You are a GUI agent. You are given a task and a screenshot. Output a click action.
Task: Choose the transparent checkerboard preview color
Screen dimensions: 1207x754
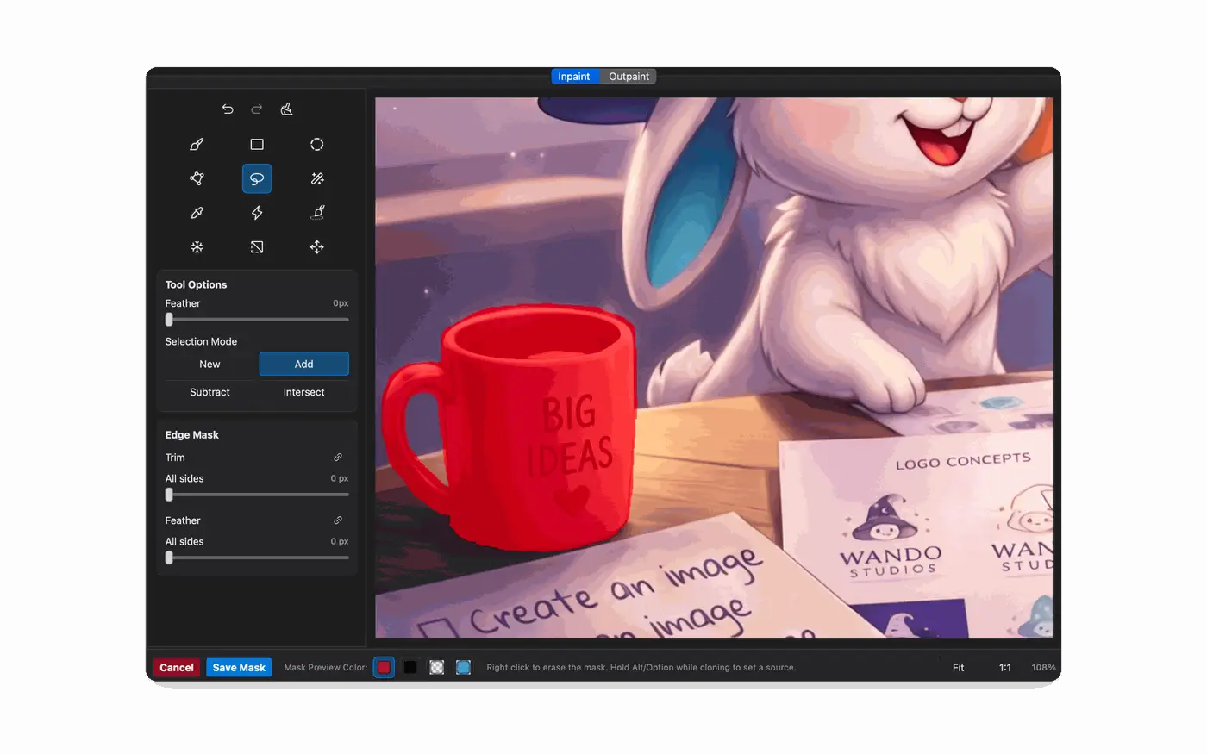(437, 668)
